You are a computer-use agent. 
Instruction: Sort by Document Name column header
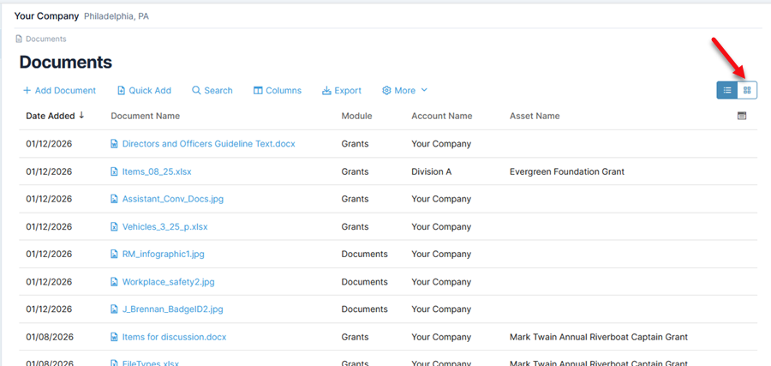pos(145,116)
